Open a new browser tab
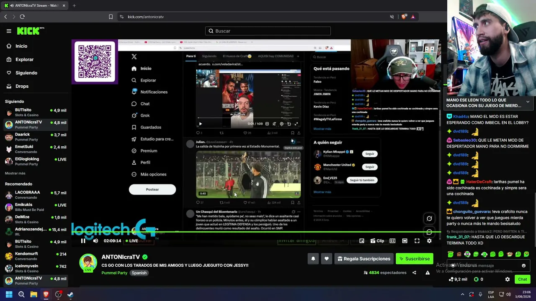 [x=74, y=5]
